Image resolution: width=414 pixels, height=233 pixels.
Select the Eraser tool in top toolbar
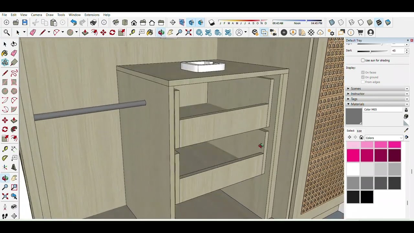[x=33, y=32]
